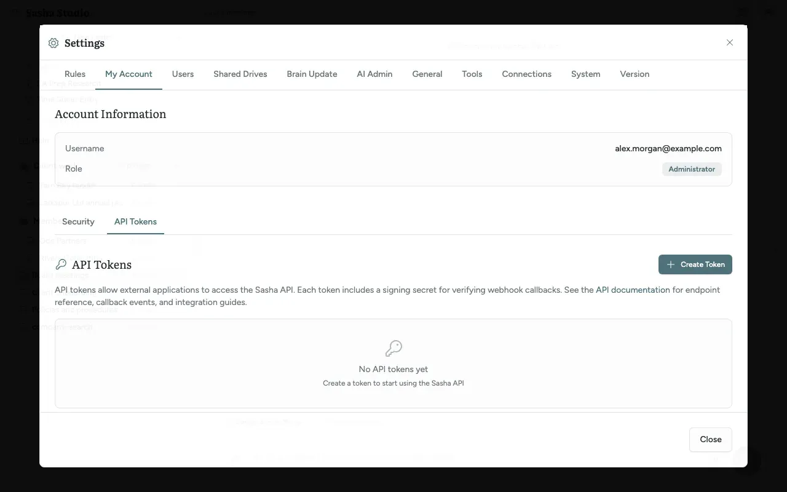The height and width of the screenshot is (492, 787).
Task: Click the plus icon in Create Token button
Action: [671, 264]
